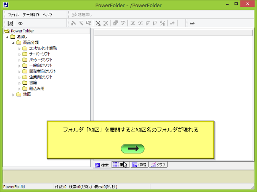Click the first greyed scissors-like toolbar icon
This screenshot has width=257, height=192.
133,23
